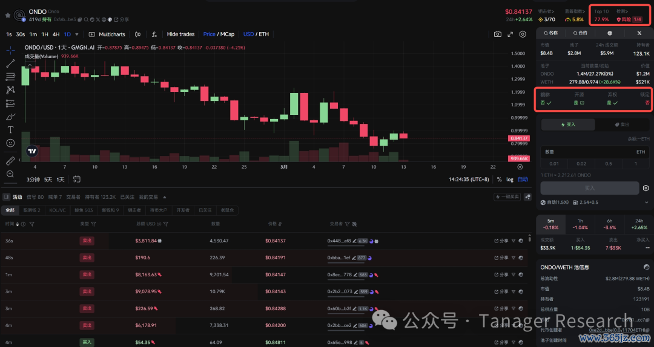Select the ruler measure tool
The height and width of the screenshot is (347, 654).
coord(10,161)
